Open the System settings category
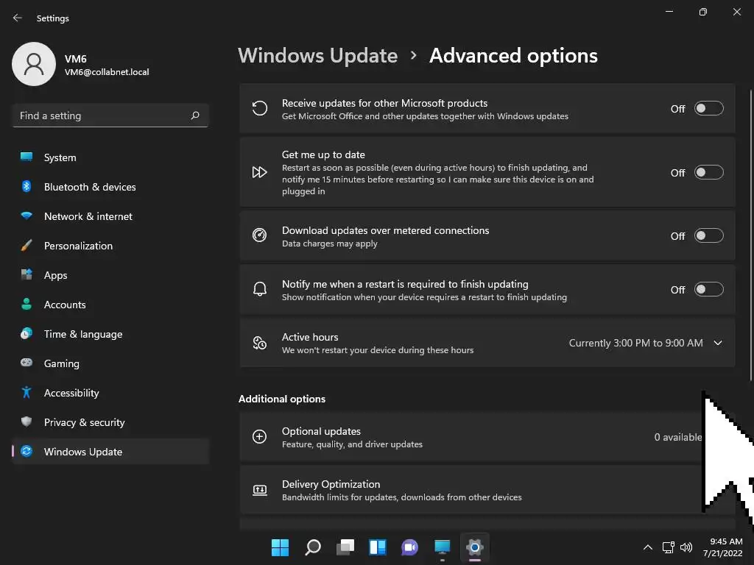 click(x=110, y=157)
